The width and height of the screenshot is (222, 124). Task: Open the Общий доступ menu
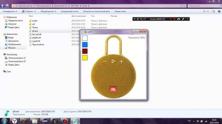48,11
